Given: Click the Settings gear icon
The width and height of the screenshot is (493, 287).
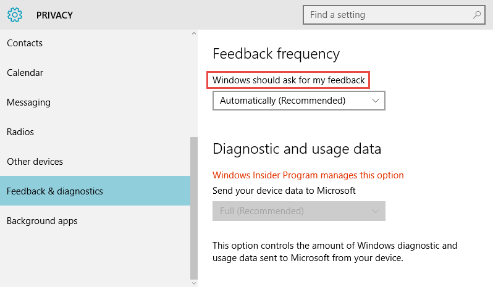Looking at the screenshot, I should [15, 15].
